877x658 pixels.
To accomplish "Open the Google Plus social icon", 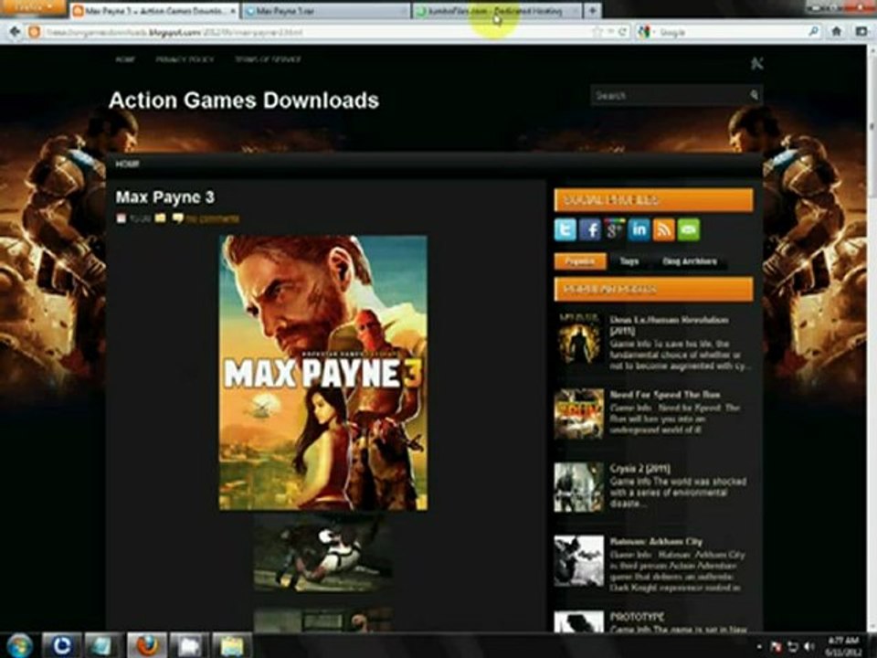I will pyautogui.click(x=614, y=230).
